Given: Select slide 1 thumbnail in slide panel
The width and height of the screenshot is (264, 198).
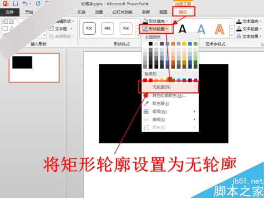Looking at the screenshot, I should [x=34, y=68].
